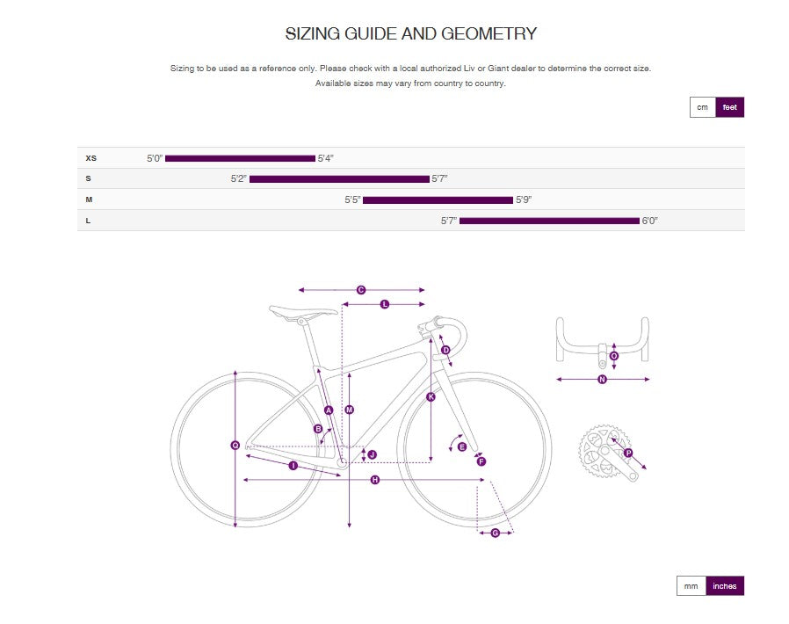The width and height of the screenshot is (789, 624).
Task: Click the L reach marker
Action: click(x=385, y=304)
